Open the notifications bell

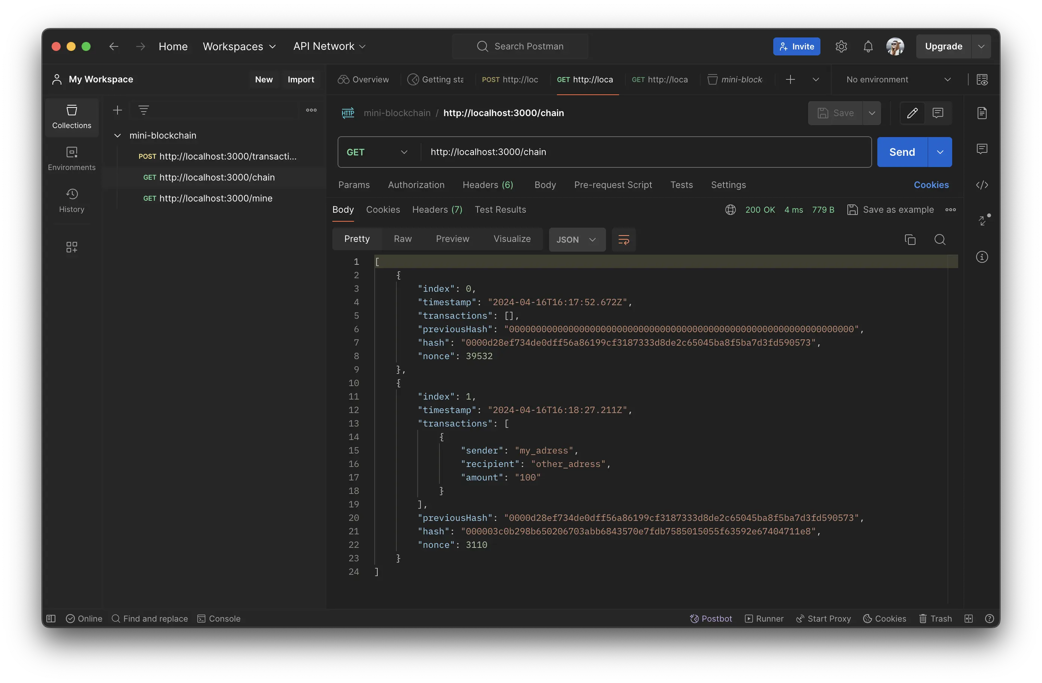[x=868, y=46]
